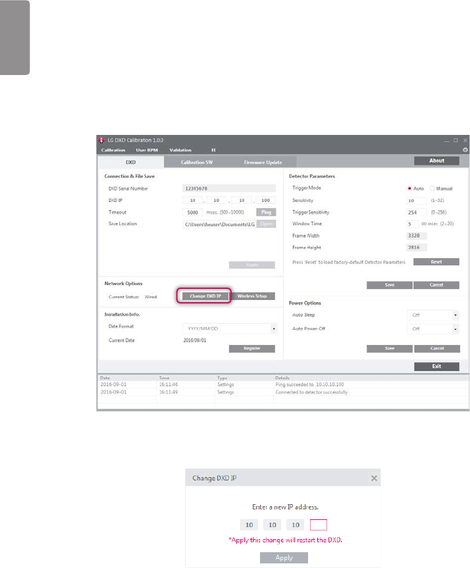Open the User RPM menu

pyautogui.click(x=147, y=150)
